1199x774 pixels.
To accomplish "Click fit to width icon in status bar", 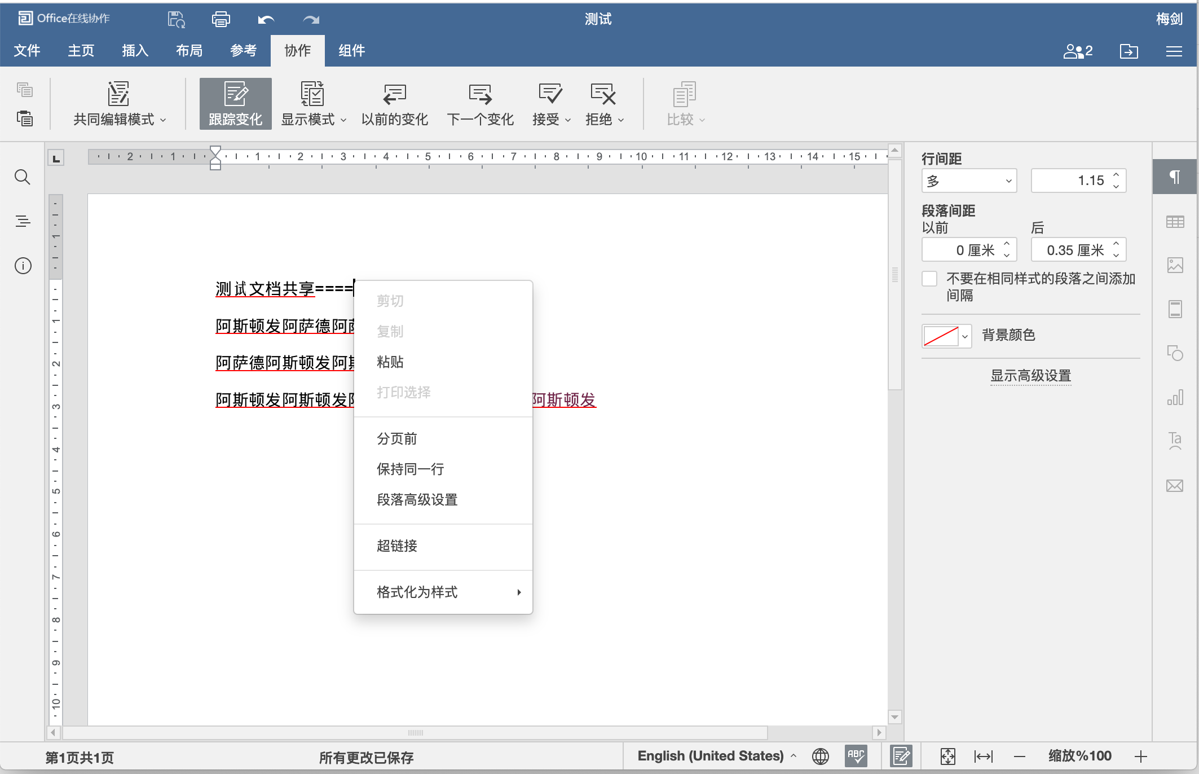I will [x=984, y=756].
